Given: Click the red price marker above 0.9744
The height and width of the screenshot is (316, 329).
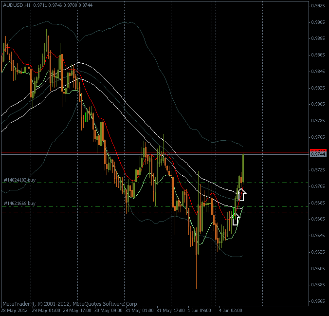Looking at the screenshot, I should pos(318,150).
